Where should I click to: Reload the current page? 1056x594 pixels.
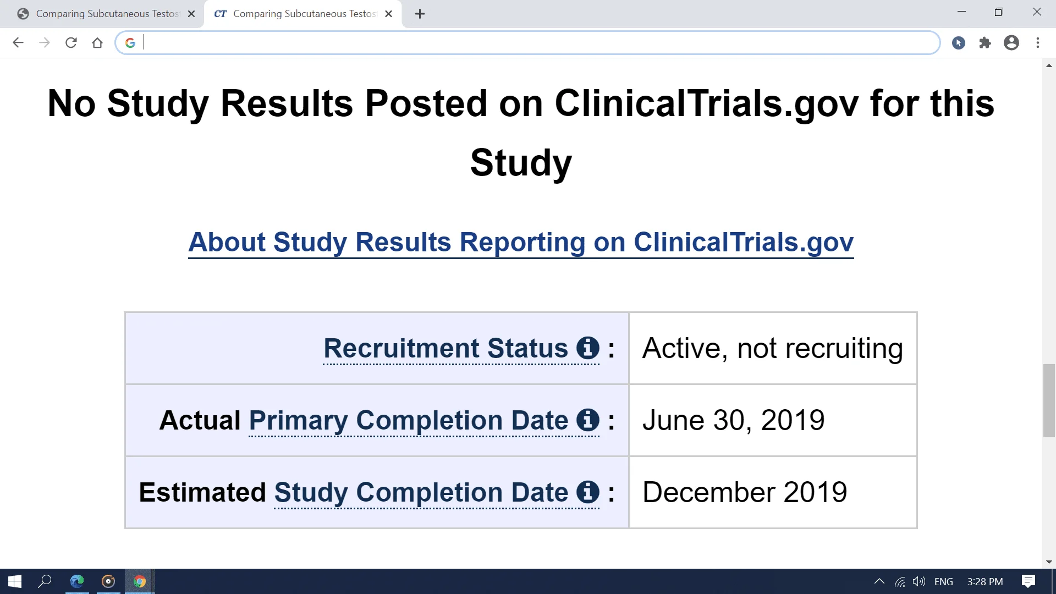71,43
